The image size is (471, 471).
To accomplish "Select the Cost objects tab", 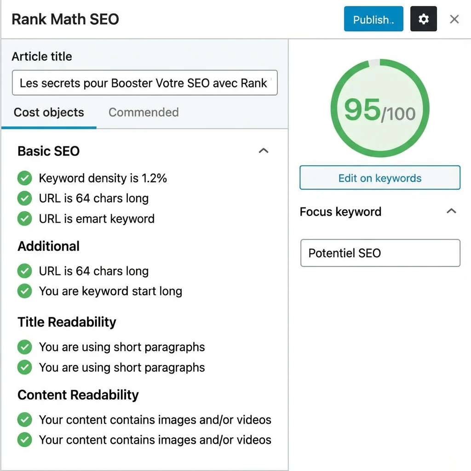I will coord(49,112).
